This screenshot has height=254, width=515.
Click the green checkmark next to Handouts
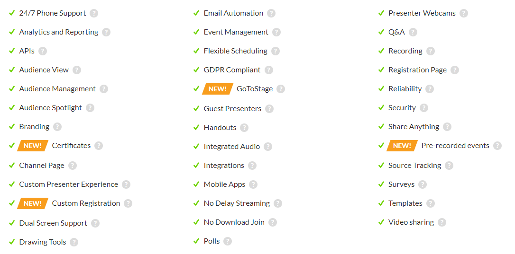point(196,127)
